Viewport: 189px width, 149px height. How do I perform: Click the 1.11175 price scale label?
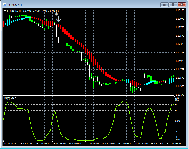click(180, 95)
